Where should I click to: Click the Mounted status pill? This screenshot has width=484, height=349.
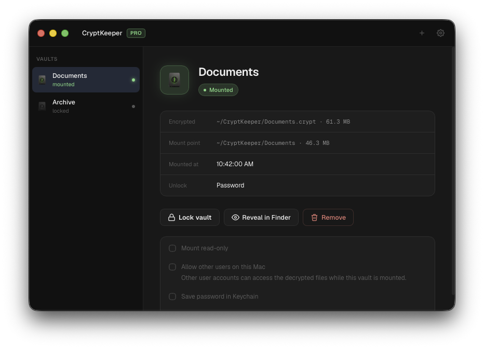(x=218, y=90)
